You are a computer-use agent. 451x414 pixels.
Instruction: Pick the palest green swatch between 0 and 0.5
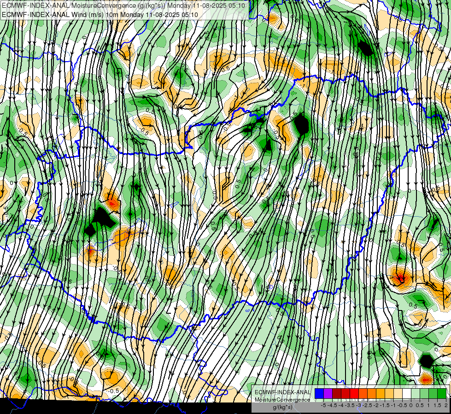[416, 393]
